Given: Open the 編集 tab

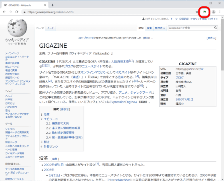Looking at the screenshot, I should click(x=149, y=28).
